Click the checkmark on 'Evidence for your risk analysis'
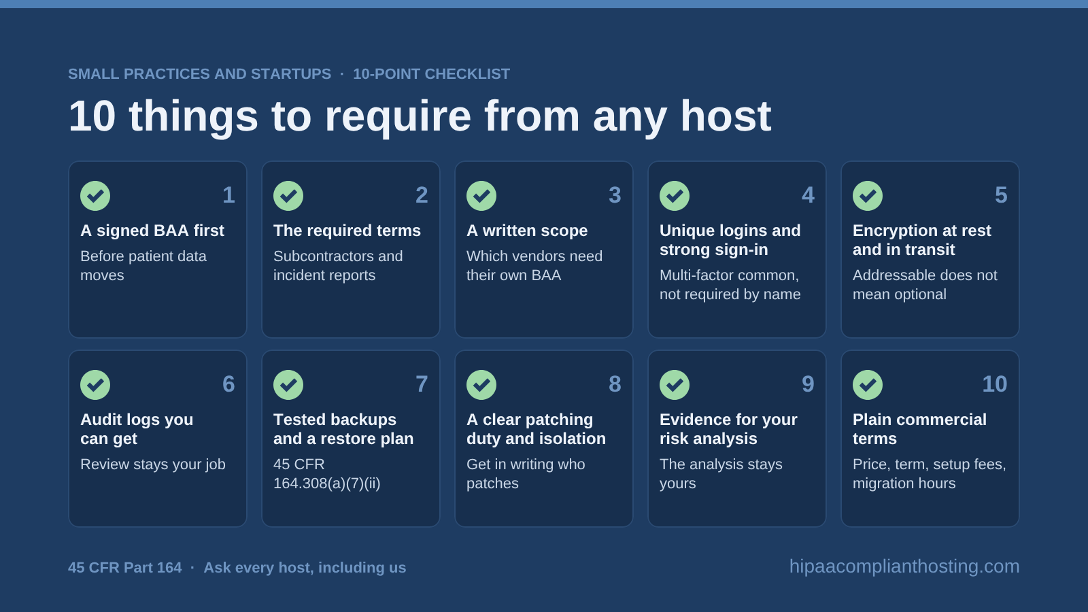 pyautogui.click(x=675, y=385)
